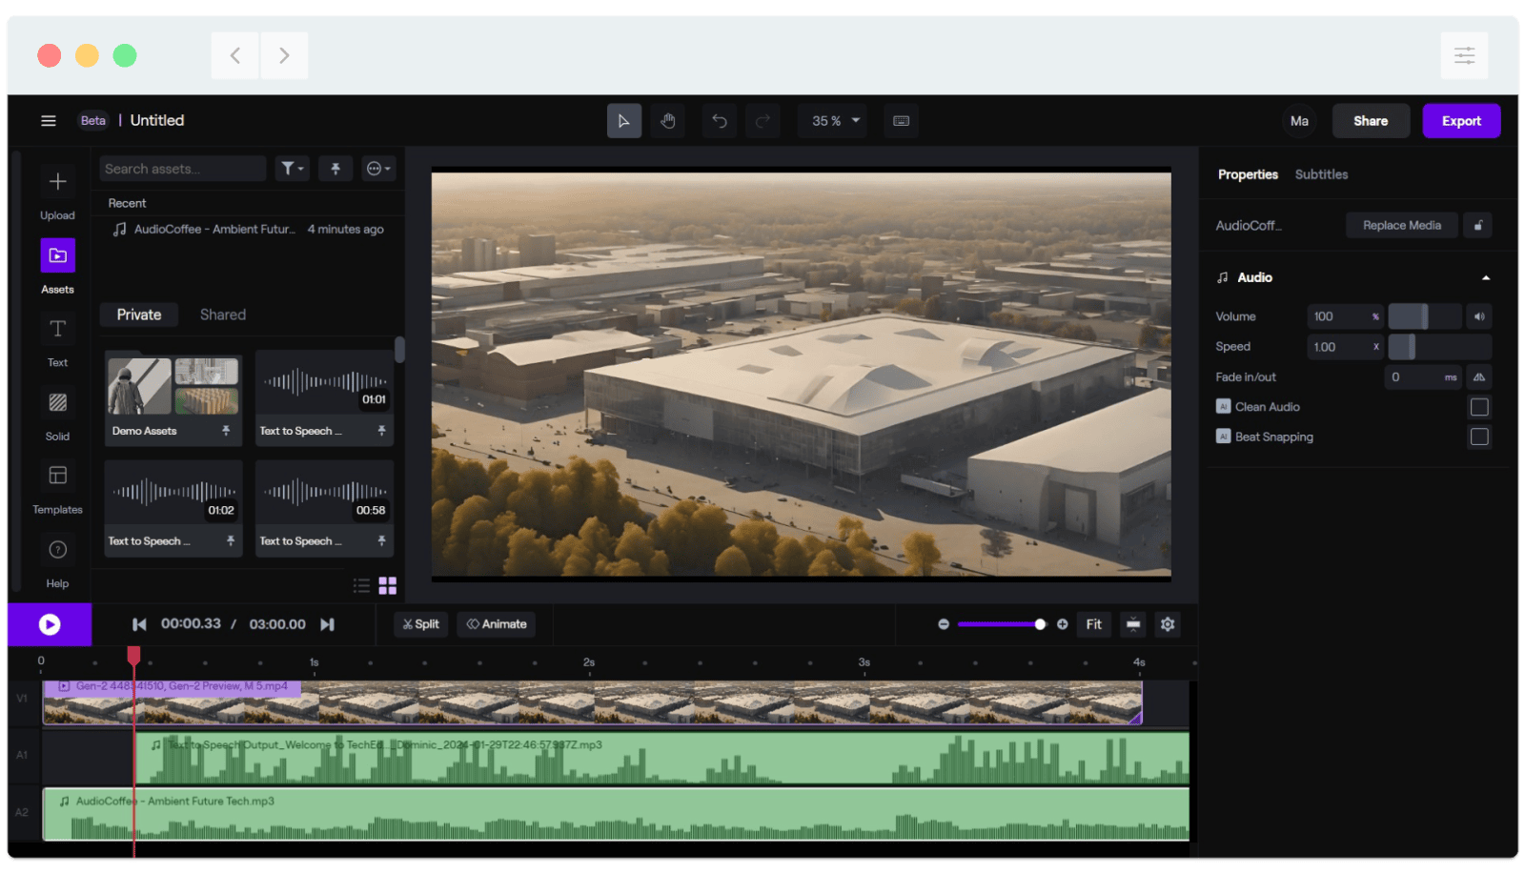The image size is (1525, 874).
Task: Jump to timeline start
Action: pyautogui.click(x=139, y=624)
